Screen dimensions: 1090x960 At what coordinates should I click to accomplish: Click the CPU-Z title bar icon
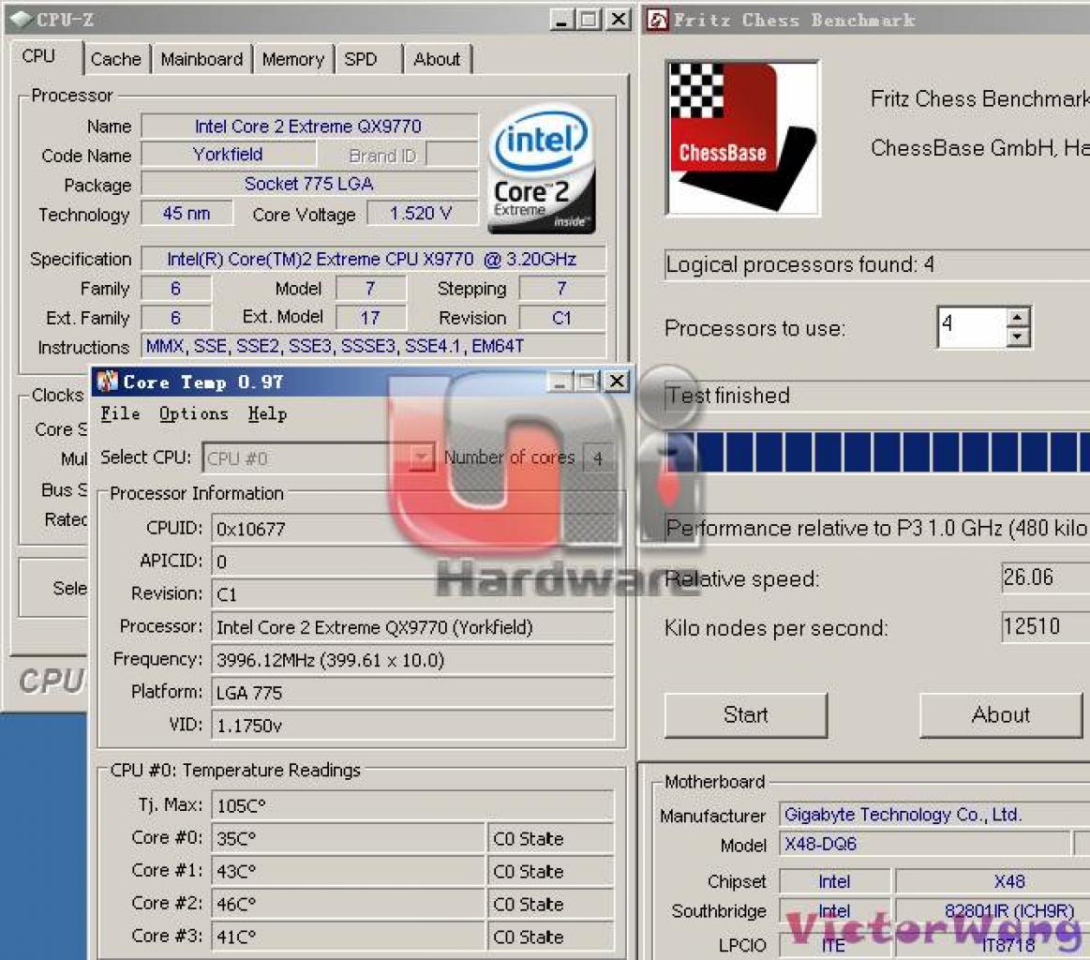[x=21, y=19]
